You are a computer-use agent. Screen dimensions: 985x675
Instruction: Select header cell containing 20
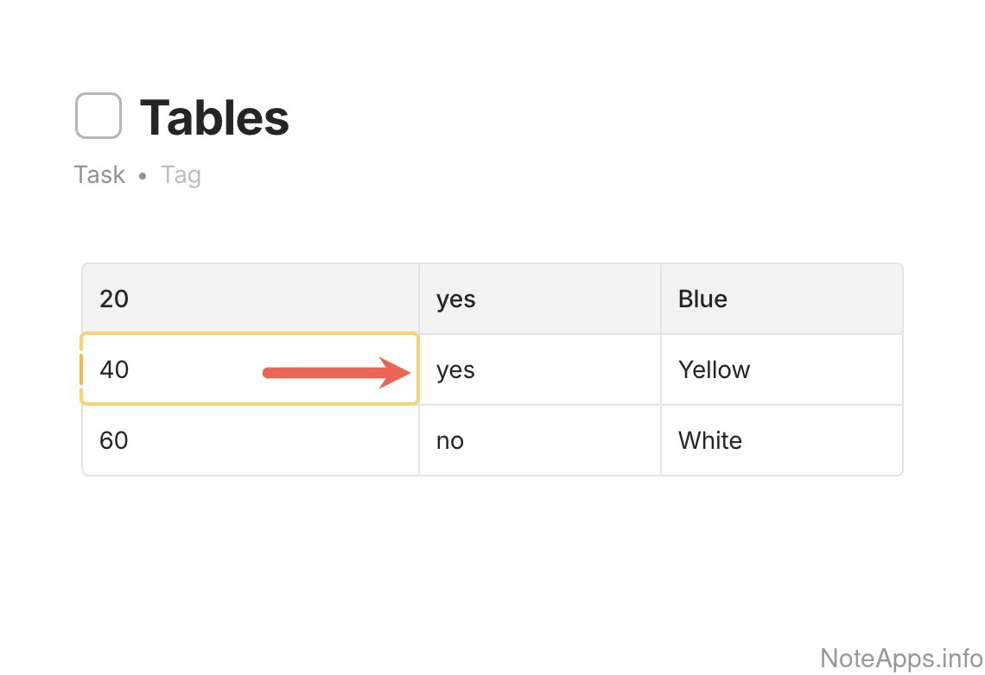click(x=250, y=299)
